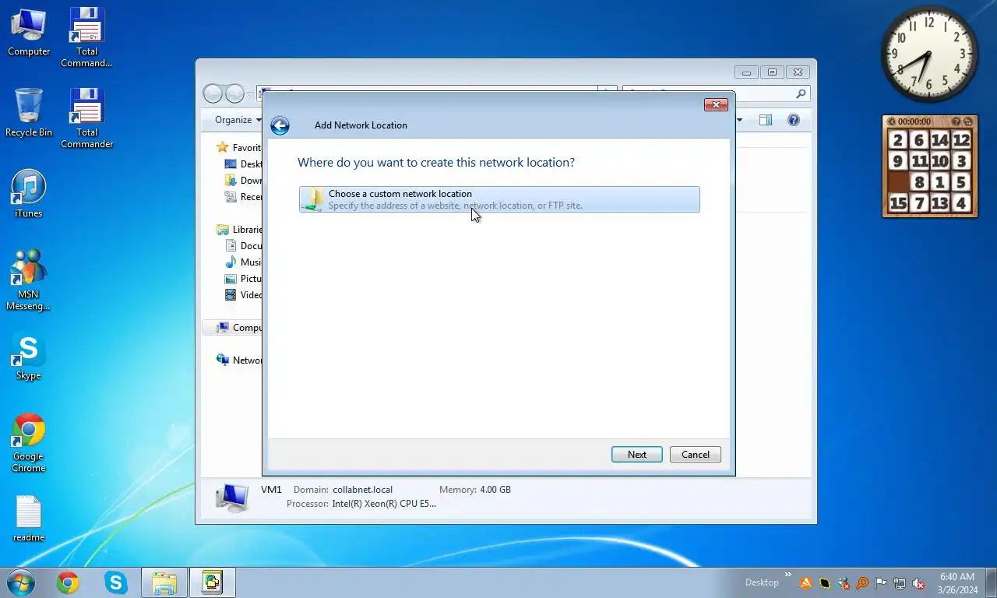Open the Windows Start menu
The height and width of the screenshot is (598, 997).
[x=19, y=582]
